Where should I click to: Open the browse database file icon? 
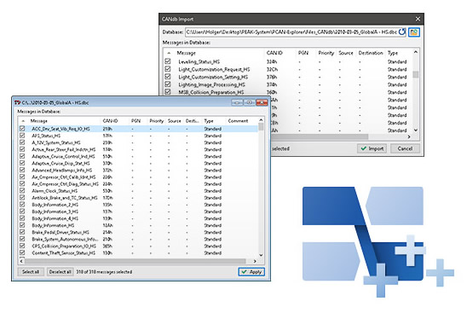pos(414,32)
